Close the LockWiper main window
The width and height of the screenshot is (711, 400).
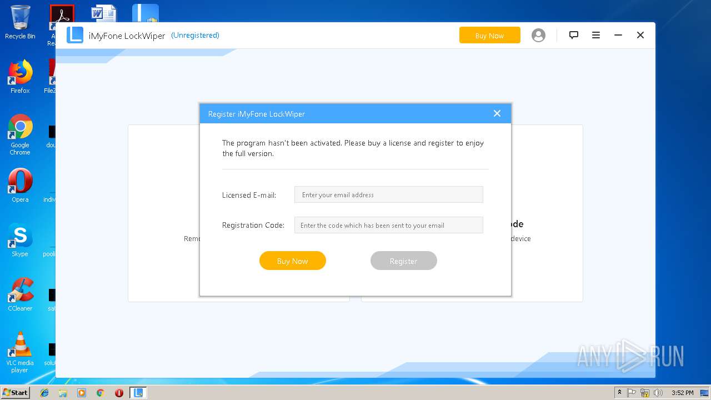click(x=640, y=35)
